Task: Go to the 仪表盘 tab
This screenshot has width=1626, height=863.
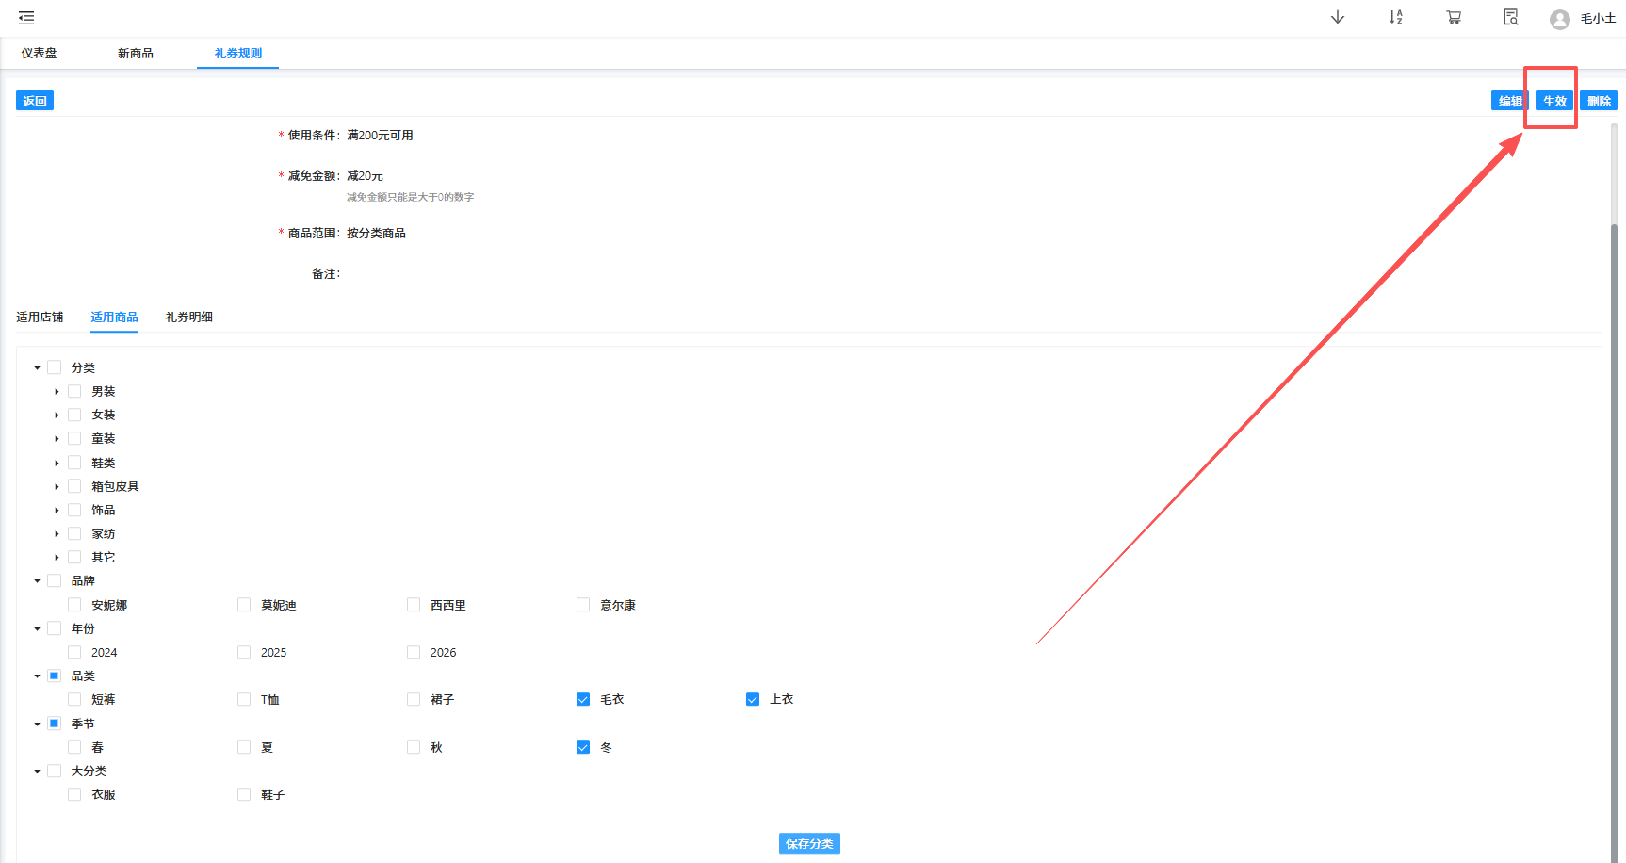Action: pyautogui.click(x=40, y=54)
